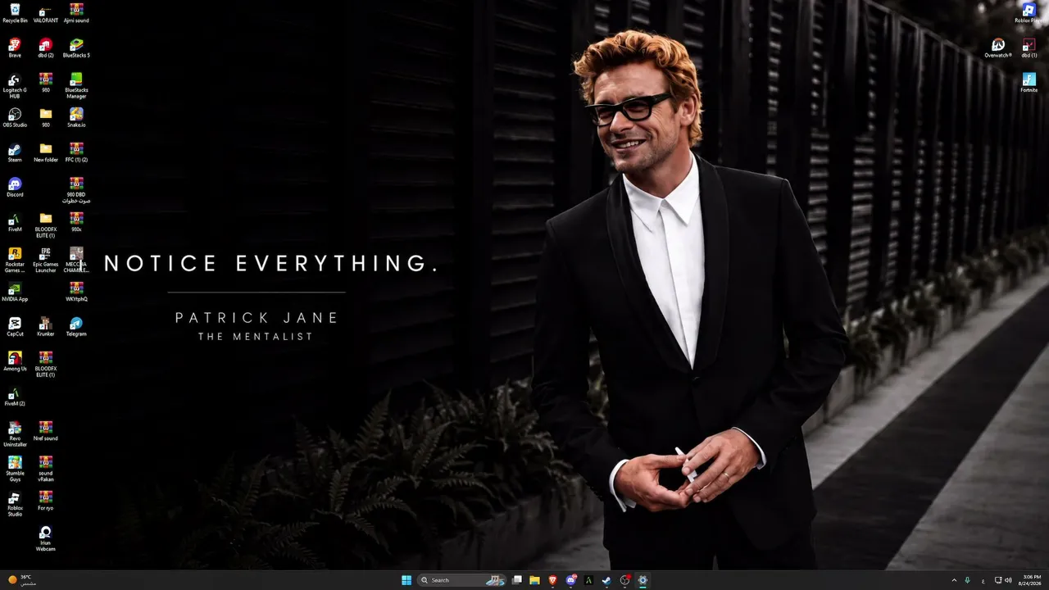The image size is (1049, 590).
Task: Open the Krunker desktop shortcut
Action: pos(46,327)
